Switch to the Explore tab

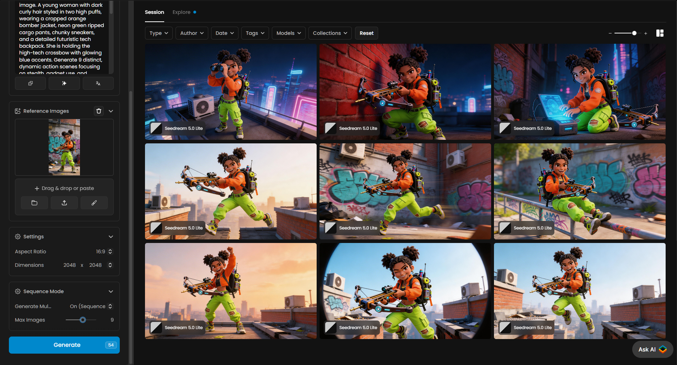point(182,12)
